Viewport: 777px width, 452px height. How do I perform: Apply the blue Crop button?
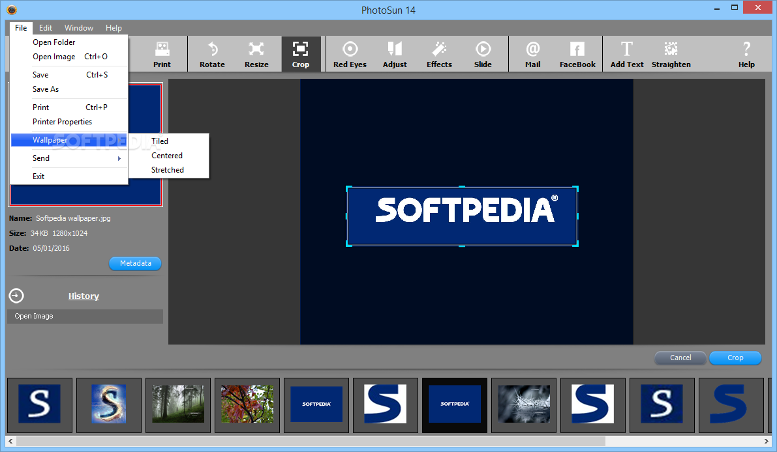[735, 358]
